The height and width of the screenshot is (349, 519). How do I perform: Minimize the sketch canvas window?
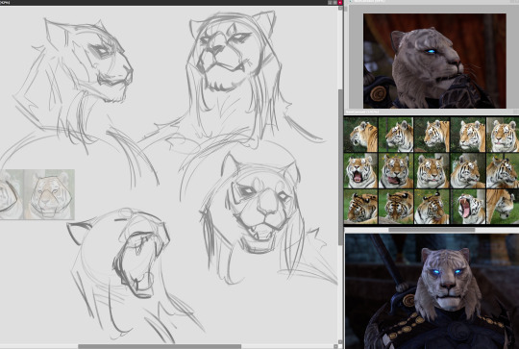(330, 2)
